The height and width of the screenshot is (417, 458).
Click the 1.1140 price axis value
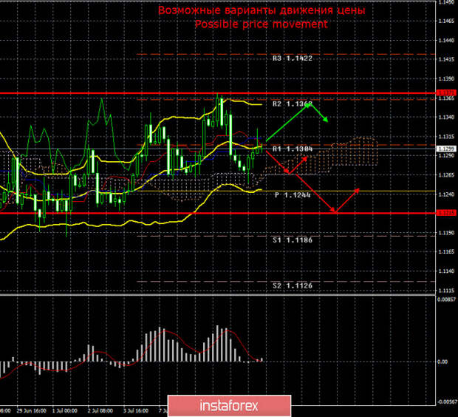[x=446, y=271]
